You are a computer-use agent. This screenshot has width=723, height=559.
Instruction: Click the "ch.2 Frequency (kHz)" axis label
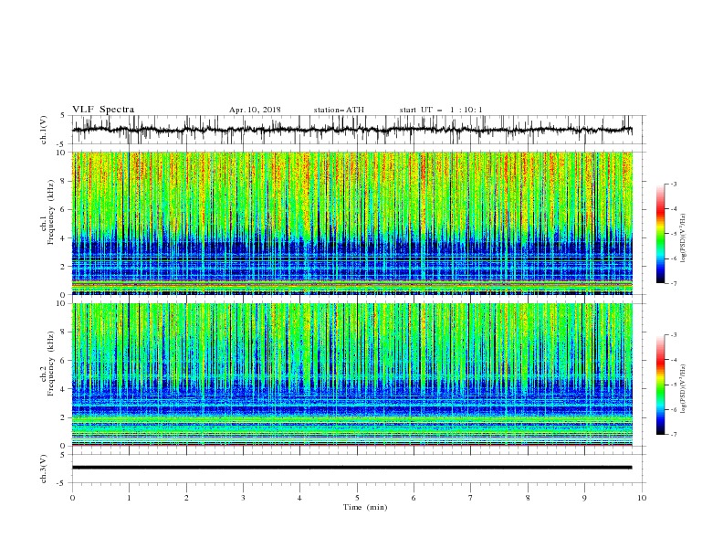(47, 364)
